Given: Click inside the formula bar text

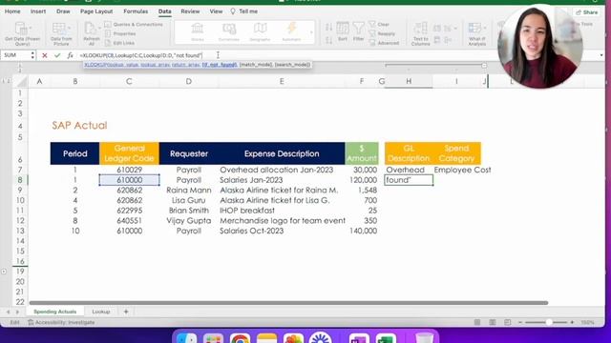Looking at the screenshot, I should coord(141,55).
